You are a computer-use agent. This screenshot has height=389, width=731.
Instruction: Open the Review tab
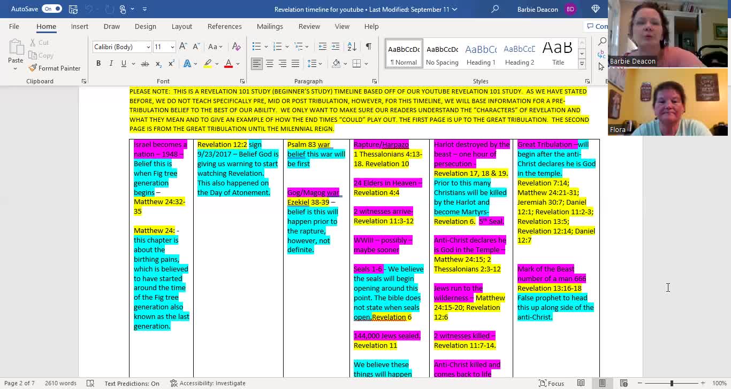coord(309,26)
